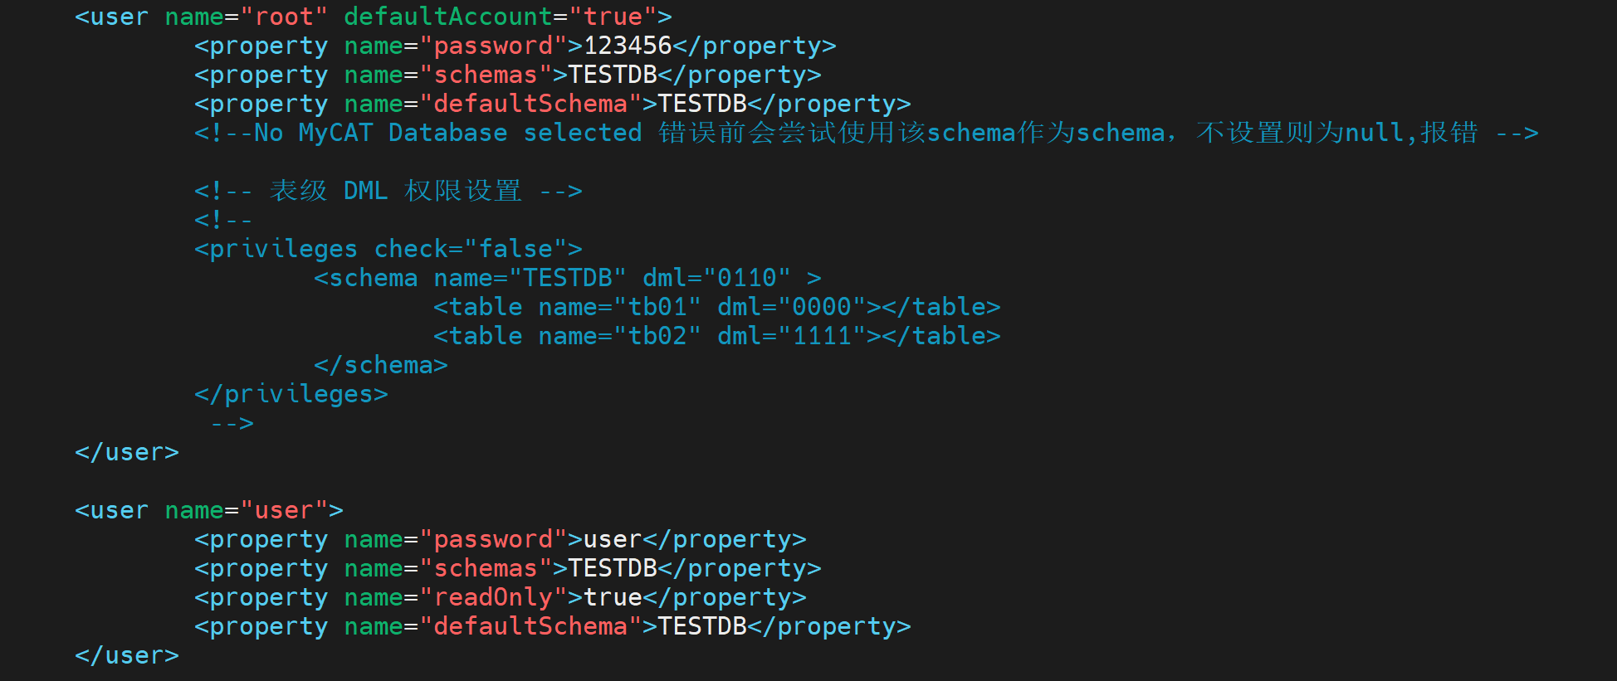1617x681 pixels.
Task: Click the schema dml value "0110"
Action: pyautogui.click(x=746, y=278)
